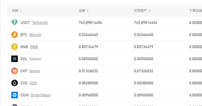Open the Bitcoin name link
Image resolution: width=202 pixels, height=106 pixels.
click(x=35, y=35)
